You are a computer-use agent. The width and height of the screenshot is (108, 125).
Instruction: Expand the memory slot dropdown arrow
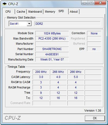tap(29, 24)
